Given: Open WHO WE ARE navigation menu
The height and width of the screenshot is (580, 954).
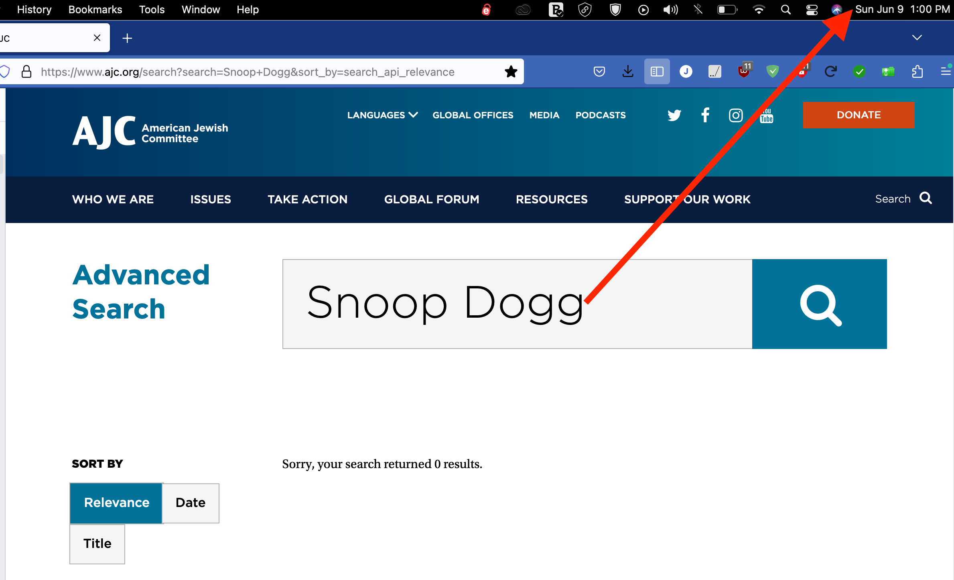Looking at the screenshot, I should click(113, 199).
